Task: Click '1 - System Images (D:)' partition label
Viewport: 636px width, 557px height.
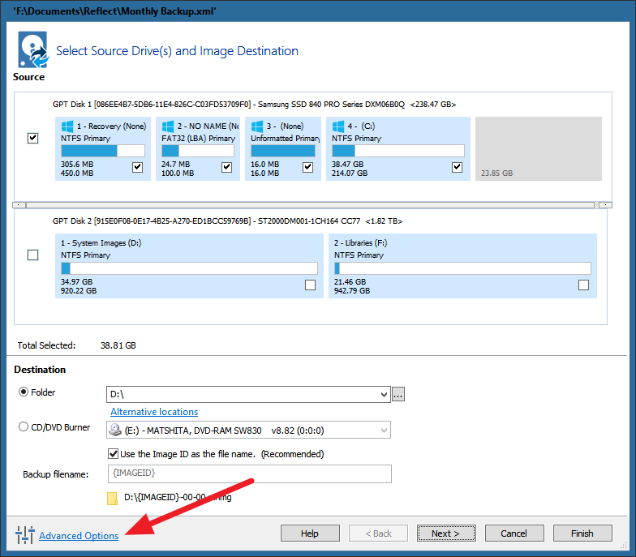Action: [101, 243]
